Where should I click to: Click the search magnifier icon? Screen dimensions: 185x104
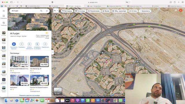tap(41, 11)
